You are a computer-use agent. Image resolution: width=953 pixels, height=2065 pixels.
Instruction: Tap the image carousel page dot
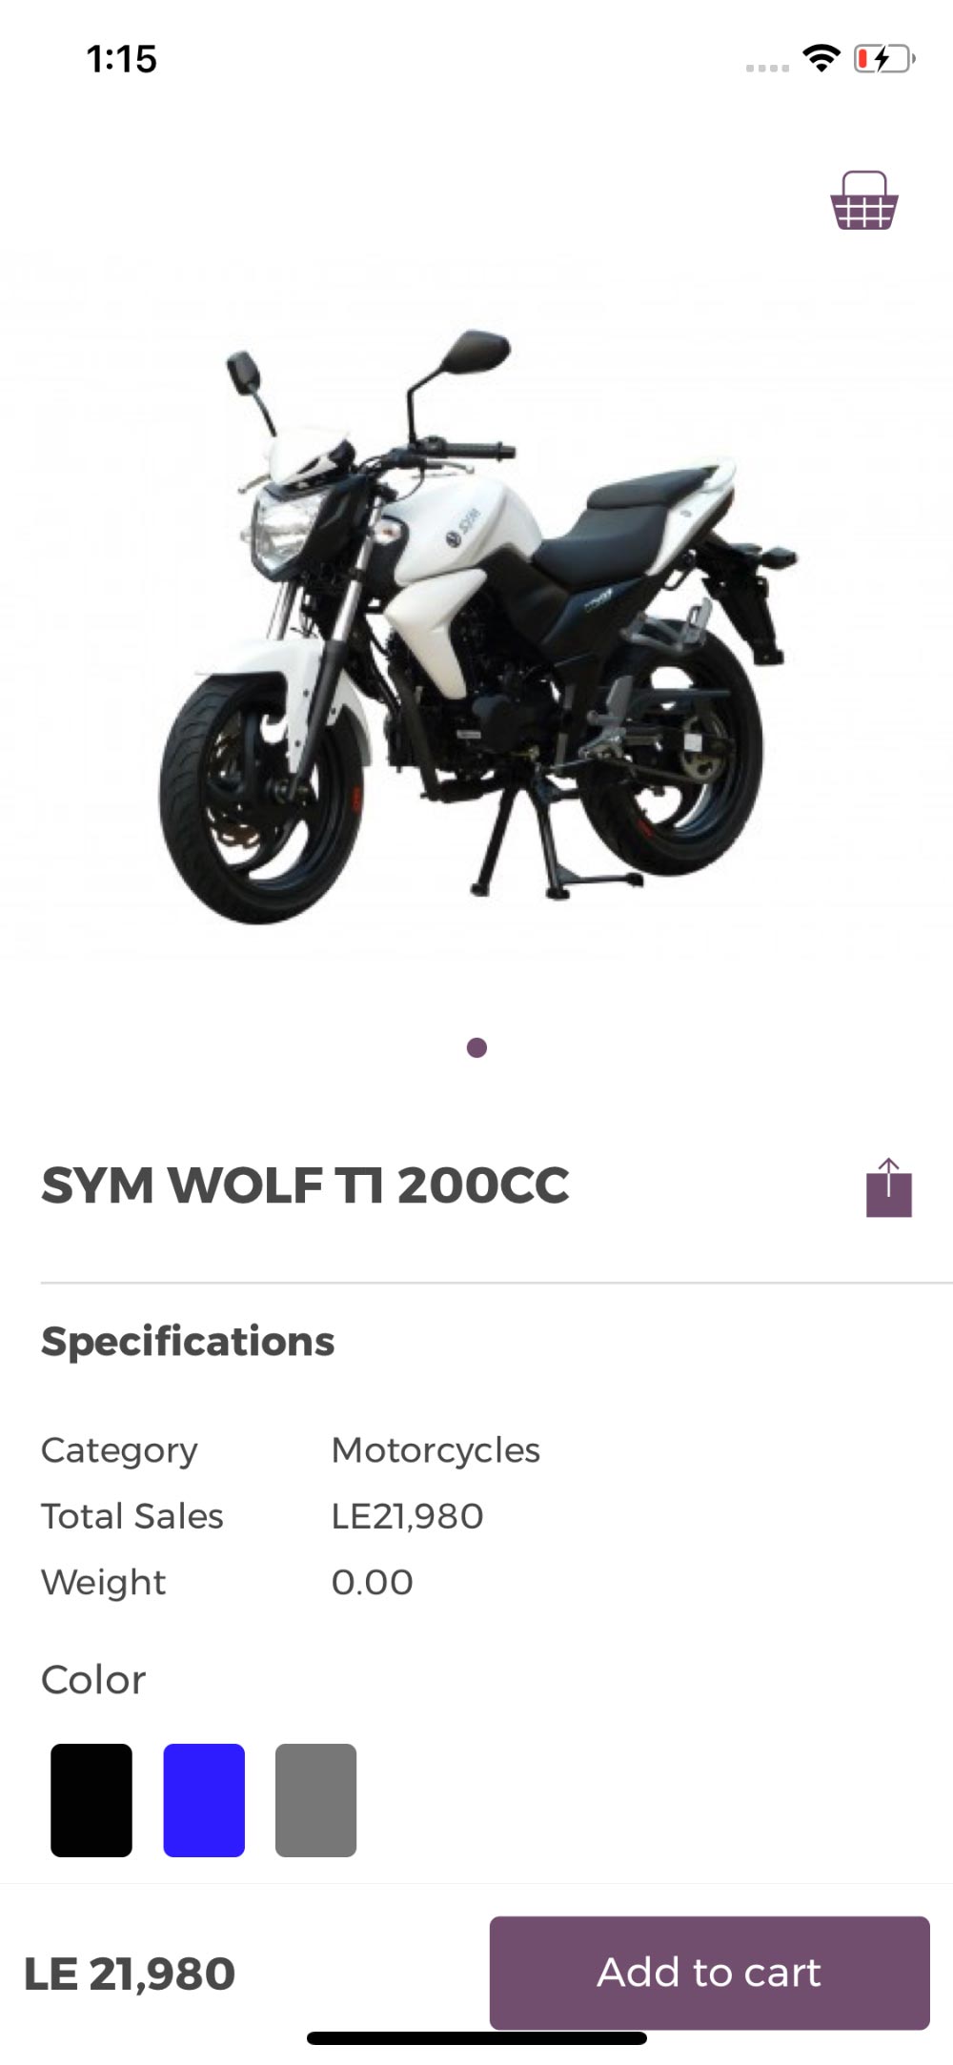[476, 1048]
